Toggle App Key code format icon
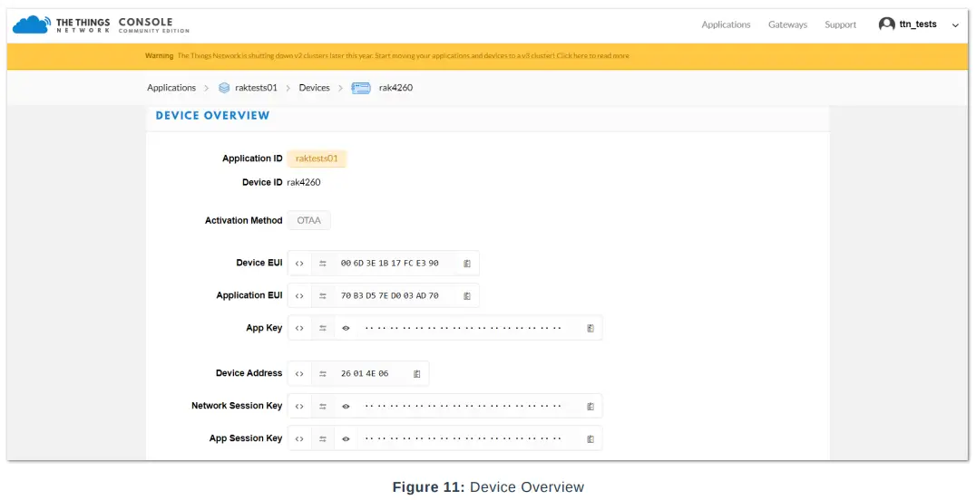 [299, 328]
